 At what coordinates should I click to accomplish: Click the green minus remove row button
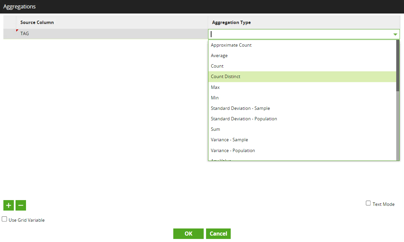21,205
